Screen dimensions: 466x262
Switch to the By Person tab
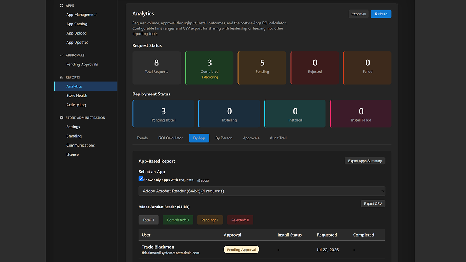click(224, 138)
